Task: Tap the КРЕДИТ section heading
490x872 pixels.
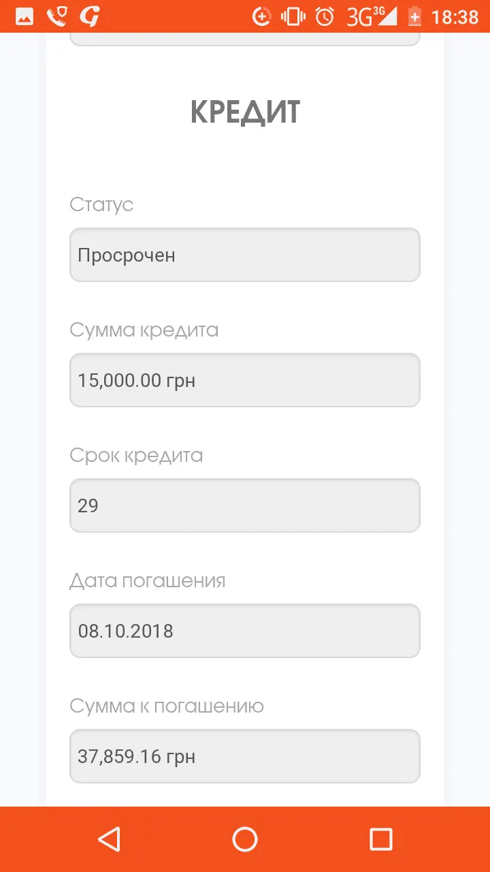Action: tap(245, 112)
